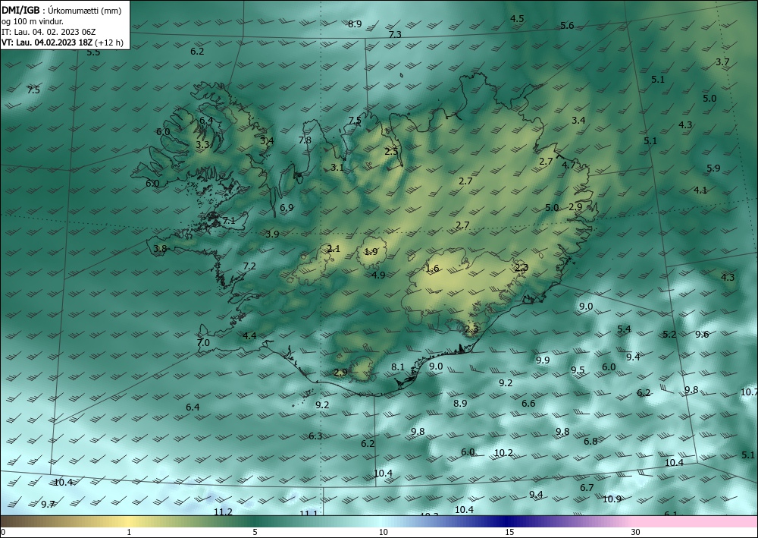Click the dark navy band of the color scale
The width and height of the screenshot is (758, 538).
coord(505,521)
